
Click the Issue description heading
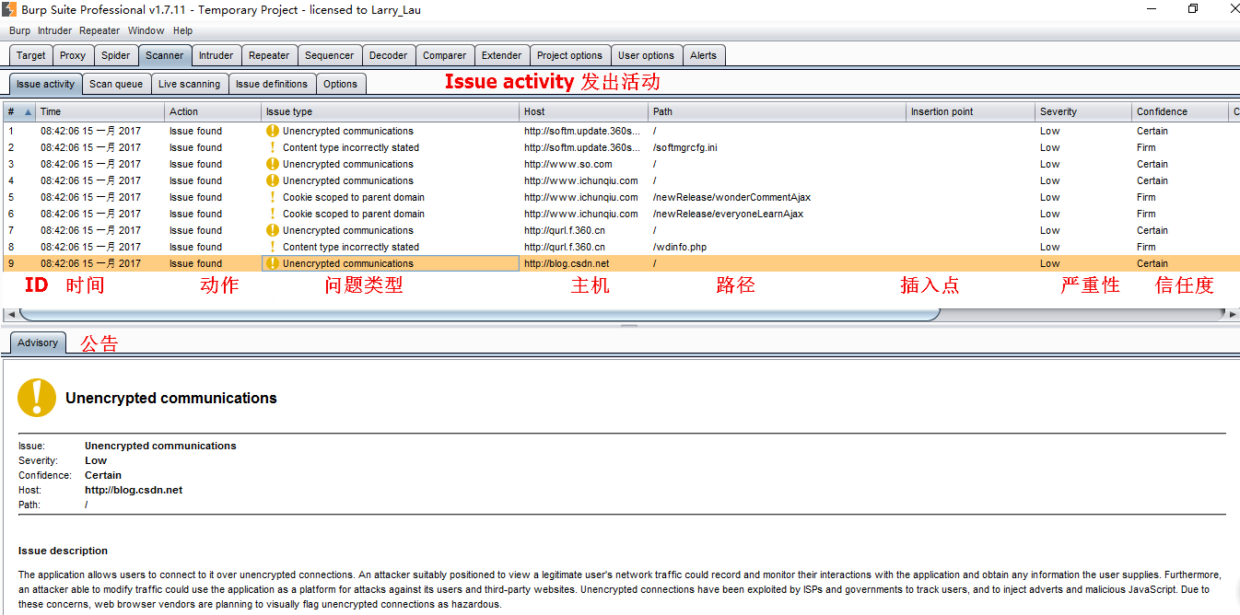point(63,551)
